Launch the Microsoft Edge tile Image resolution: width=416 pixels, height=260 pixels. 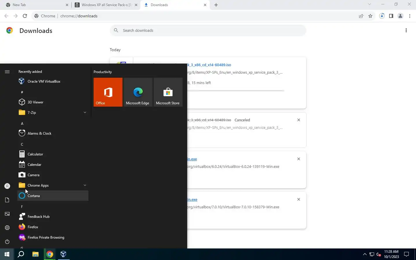tap(138, 92)
